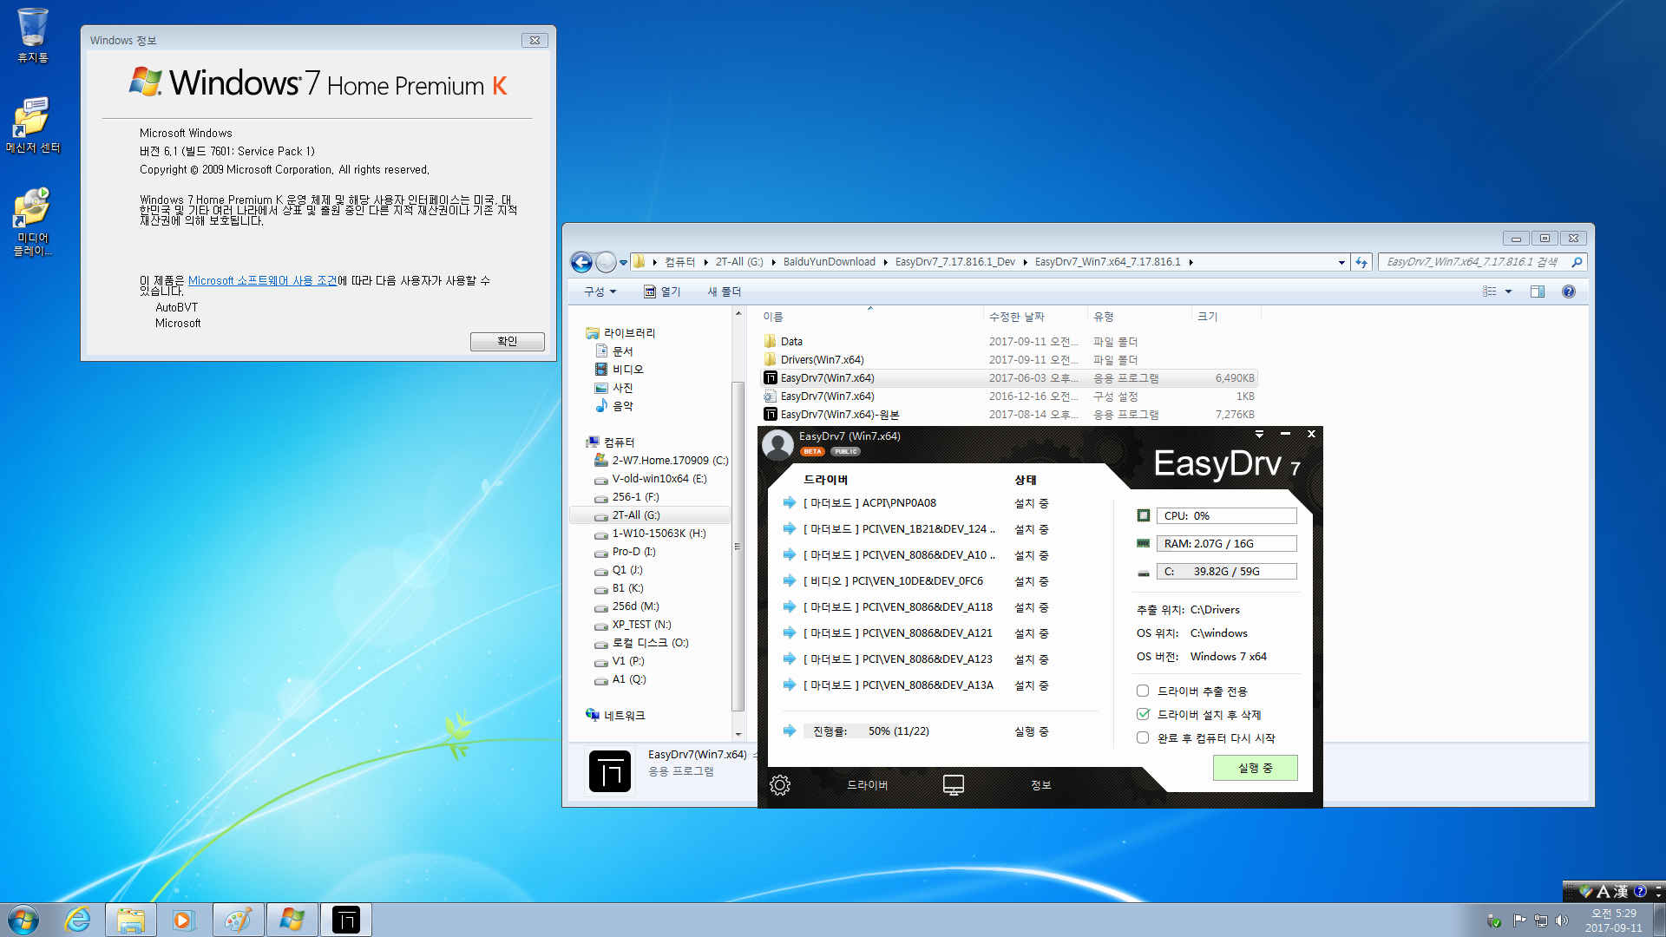The height and width of the screenshot is (937, 1666).
Task: Enable '완료 후 컴퓨터 다시 시작' checkbox
Action: pyautogui.click(x=1143, y=737)
